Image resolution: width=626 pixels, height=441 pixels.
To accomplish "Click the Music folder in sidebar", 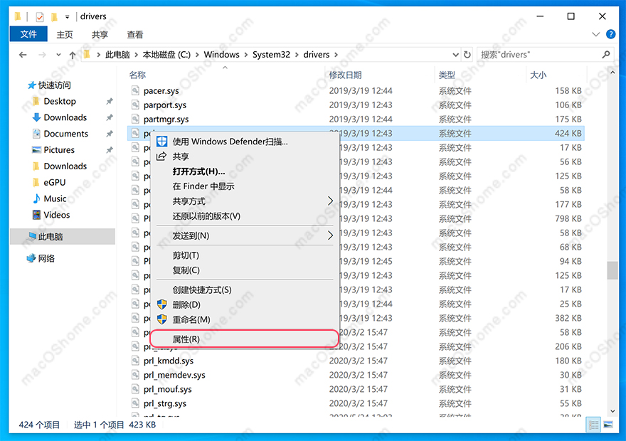I will pyautogui.click(x=55, y=198).
